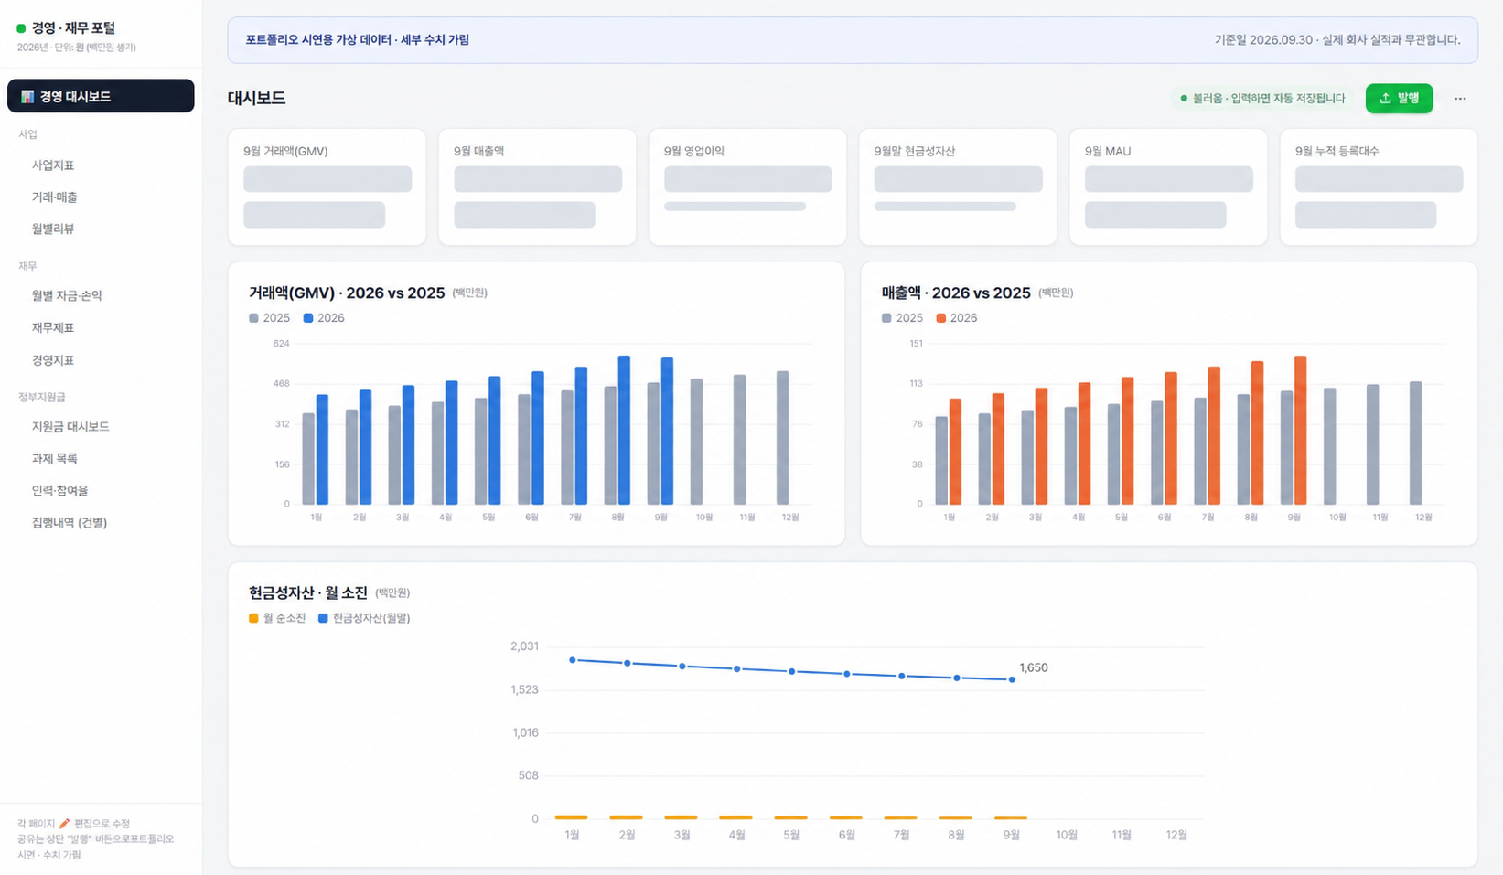This screenshot has height=875, width=1503.
Task: Click the 2,031 axis label on cash chart
Action: [524, 646]
